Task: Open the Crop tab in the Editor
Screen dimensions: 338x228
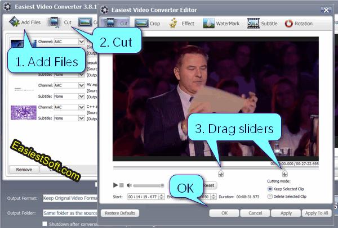Action: [x=147, y=23]
